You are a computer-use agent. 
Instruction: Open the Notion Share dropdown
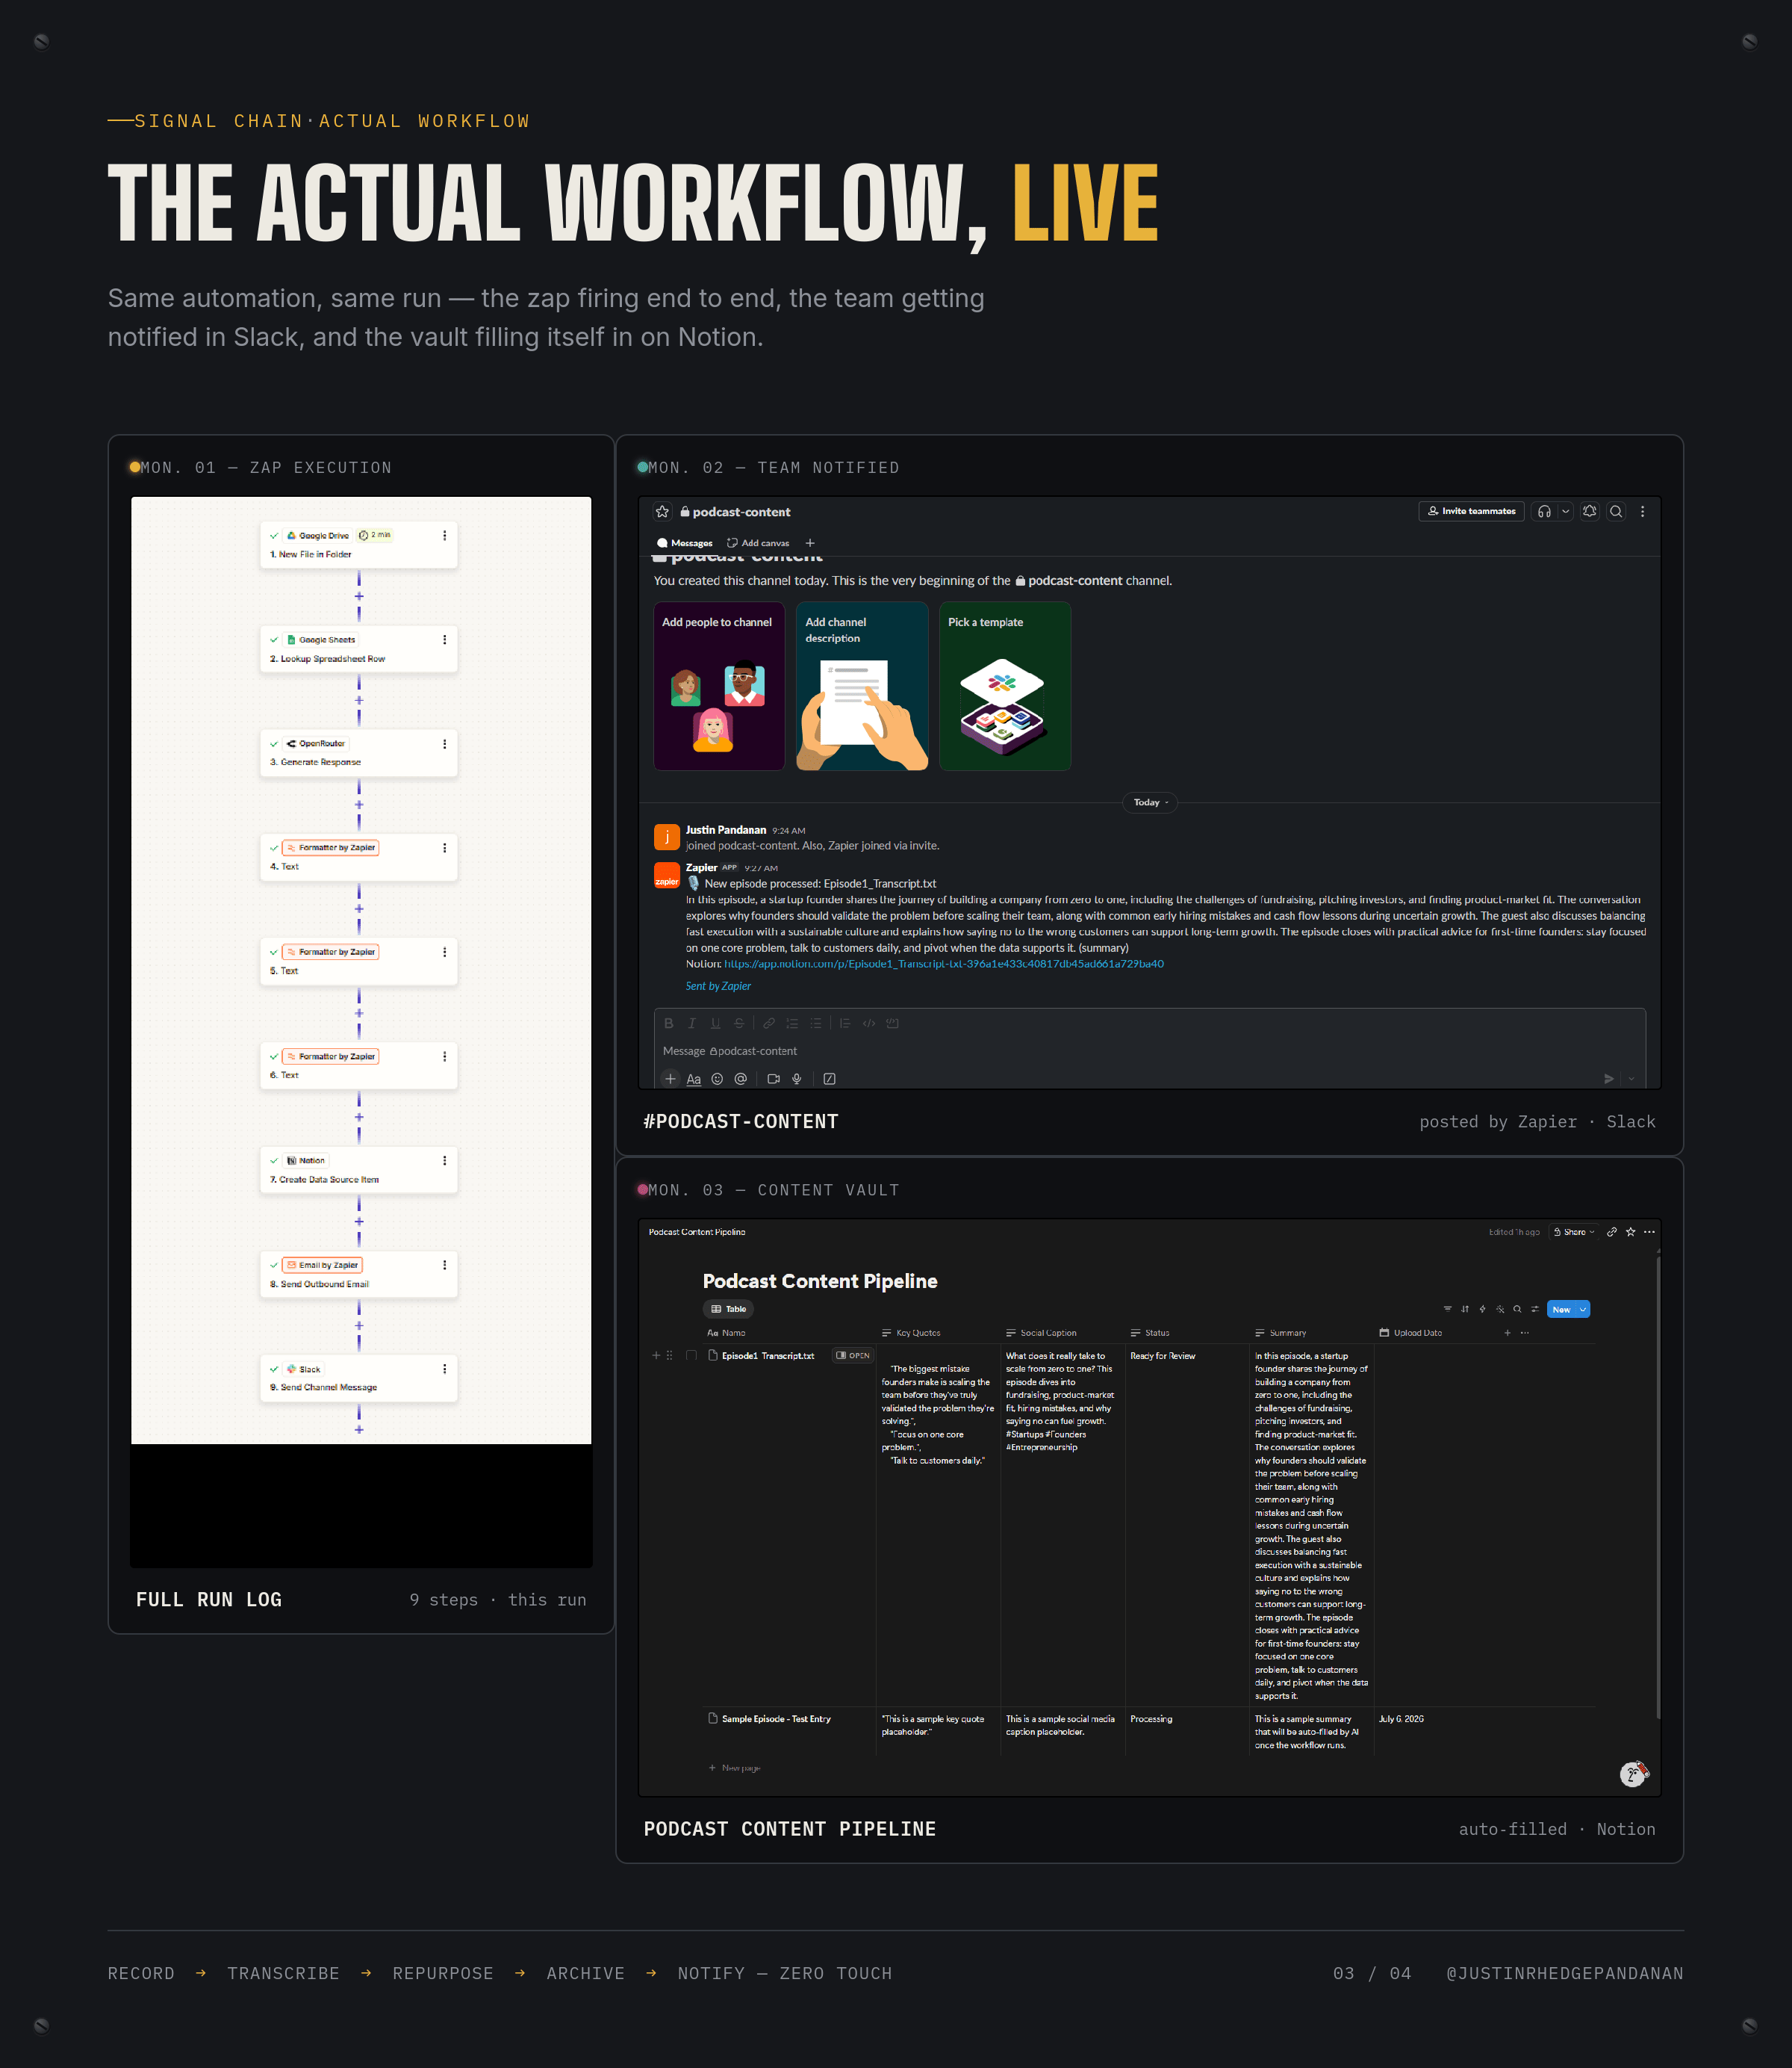coord(1574,1231)
